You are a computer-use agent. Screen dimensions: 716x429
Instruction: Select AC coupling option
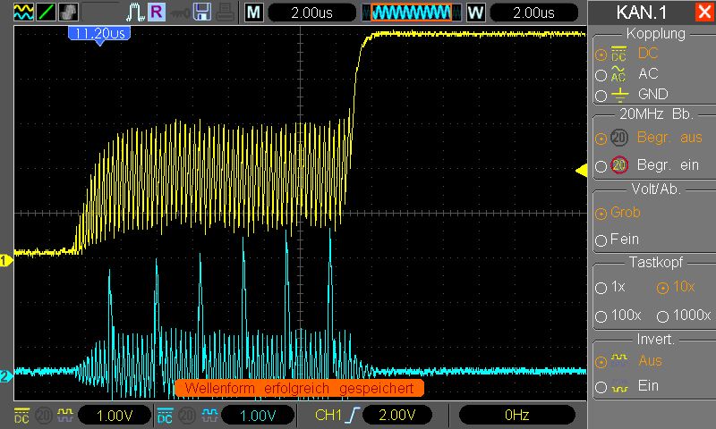point(601,74)
